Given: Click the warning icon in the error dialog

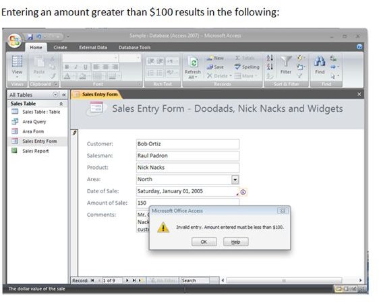Looking at the screenshot, I should click(x=163, y=228).
